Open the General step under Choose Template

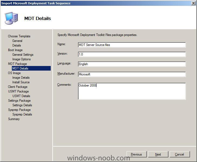17,41
